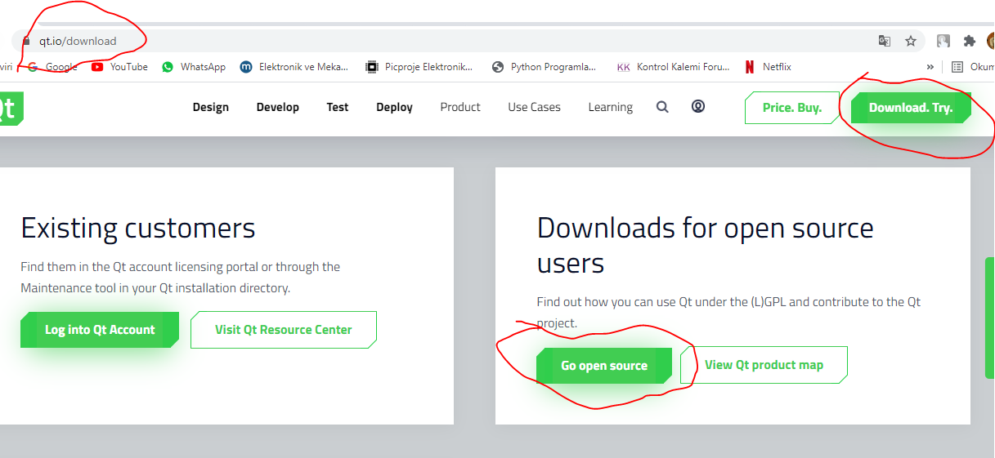Click the Qt account user icon
The height and width of the screenshot is (458, 995).
click(x=698, y=106)
